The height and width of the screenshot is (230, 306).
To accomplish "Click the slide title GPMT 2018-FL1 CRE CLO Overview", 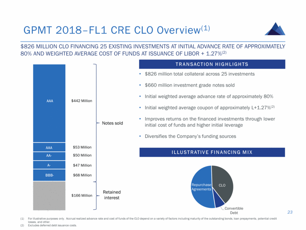I will tap(117, 30).
